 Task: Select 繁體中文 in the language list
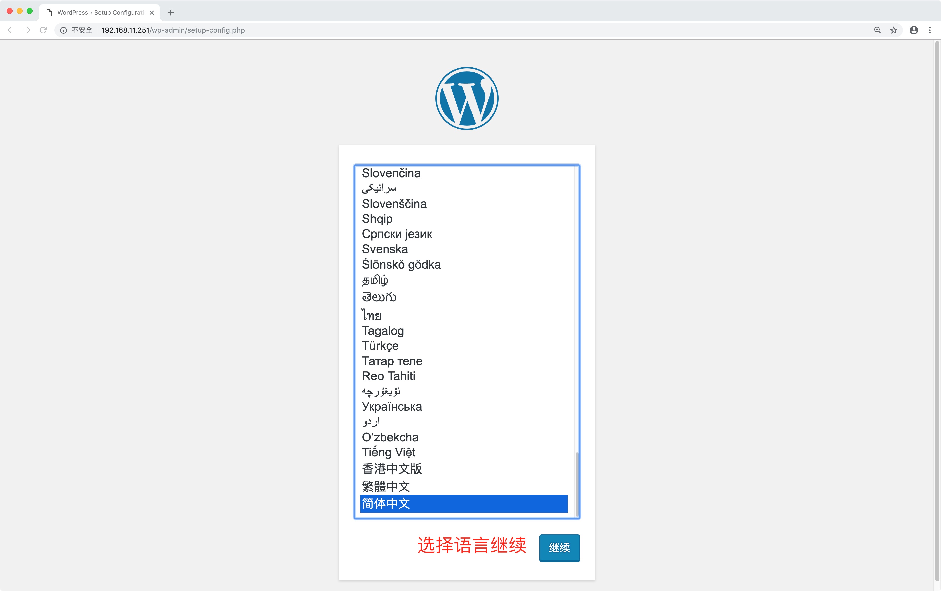pos(386,486)
